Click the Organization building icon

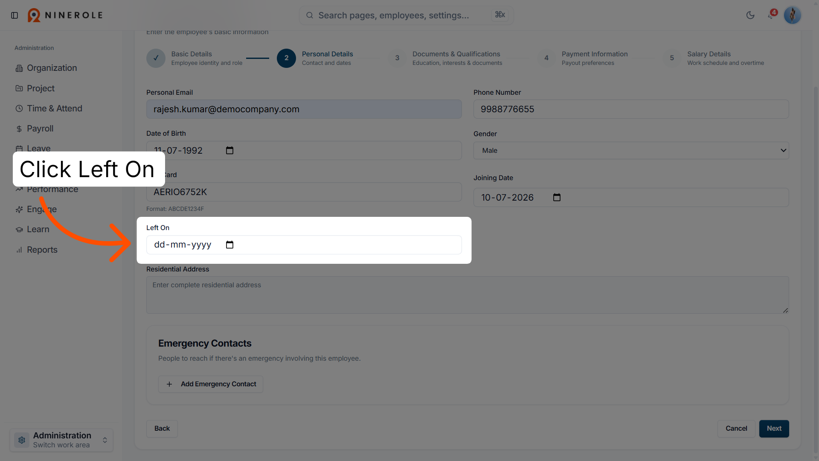pos(19,68)
